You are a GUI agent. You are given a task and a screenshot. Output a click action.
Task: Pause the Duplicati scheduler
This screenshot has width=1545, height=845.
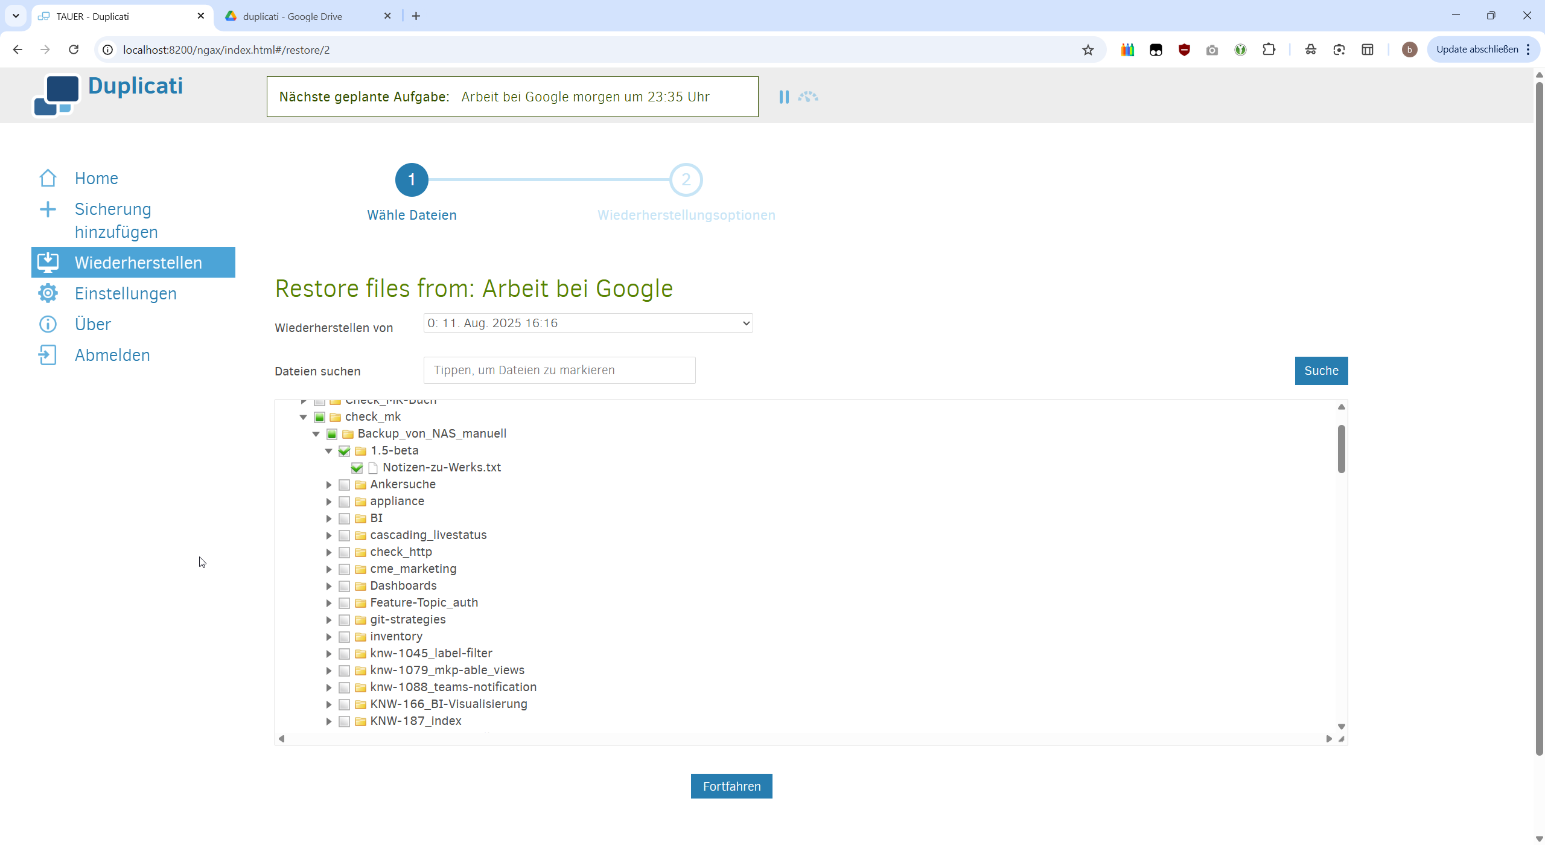(x=784, y=97)
